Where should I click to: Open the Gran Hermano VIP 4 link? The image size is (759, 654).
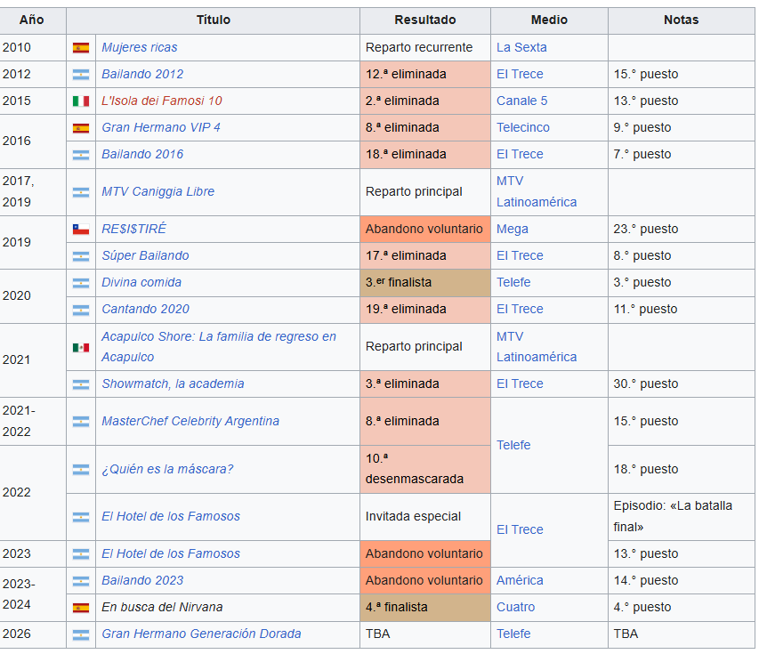coord(161,127)
